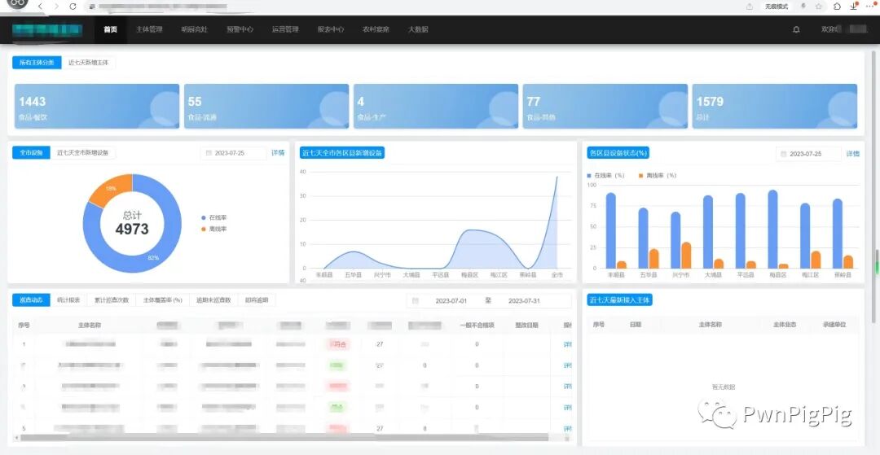The width and height of the screenshot is (880, 455).
Task: Open 详情 link in 各区县设备状态 panel
Action: [852, 154]
